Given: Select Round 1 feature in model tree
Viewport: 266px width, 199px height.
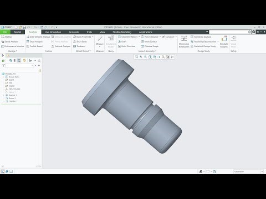Looking at the screenshot, I should 11,98.
